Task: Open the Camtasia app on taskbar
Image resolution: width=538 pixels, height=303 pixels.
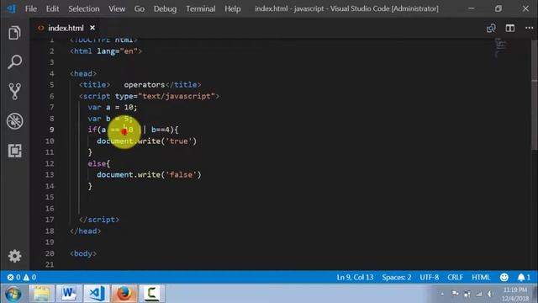Action: (151, 294)
